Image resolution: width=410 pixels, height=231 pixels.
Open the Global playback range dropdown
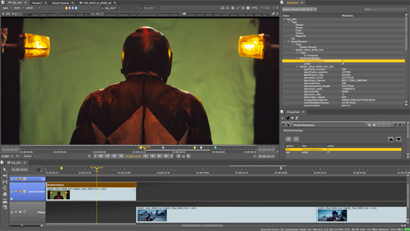pyautogui.click(x=30, y=156)
